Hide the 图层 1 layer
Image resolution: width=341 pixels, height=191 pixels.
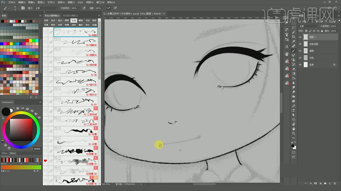click(300, 37)
